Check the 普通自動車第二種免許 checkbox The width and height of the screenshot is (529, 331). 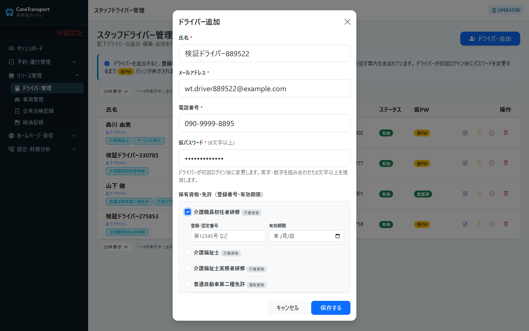coord(188,284)
